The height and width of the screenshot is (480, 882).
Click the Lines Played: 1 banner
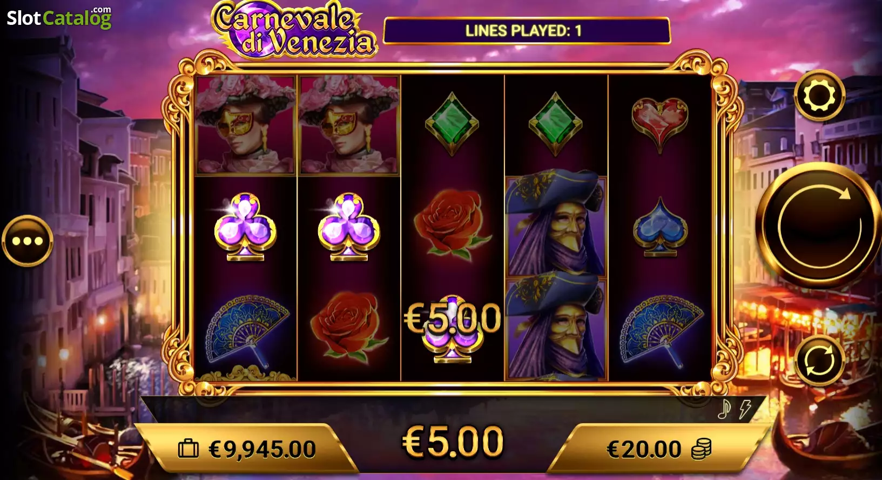pos(527,31)
